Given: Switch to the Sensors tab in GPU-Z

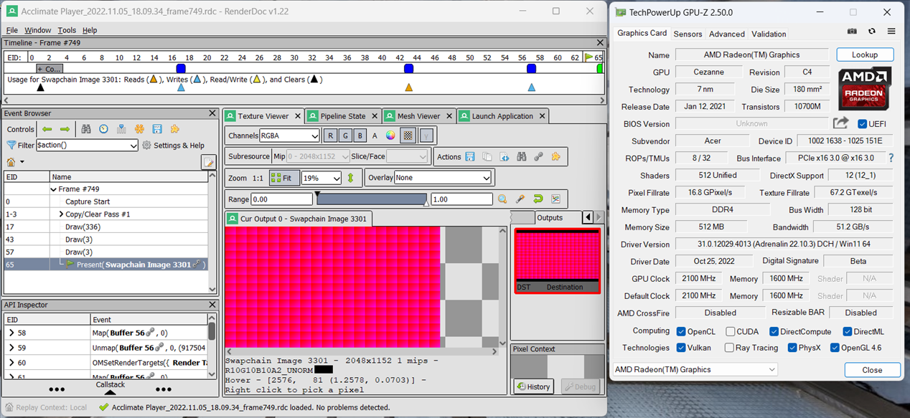Looking at the screenshot, I should click(x=688, y=34).
